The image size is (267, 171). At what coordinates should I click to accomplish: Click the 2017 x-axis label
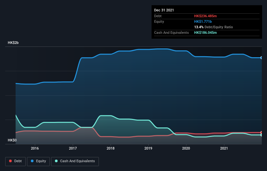(73, 148)
